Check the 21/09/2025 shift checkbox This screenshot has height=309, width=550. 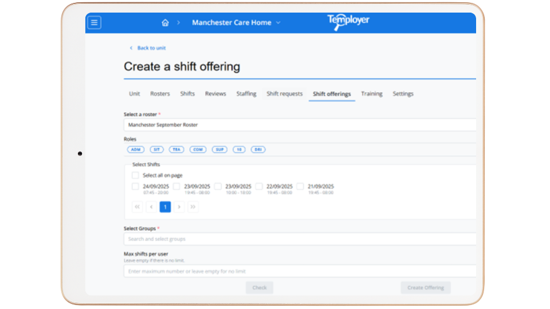[300, 187]
